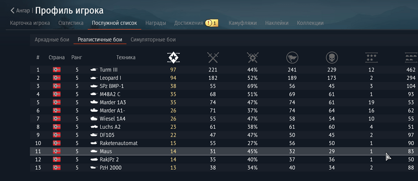Open the Коллекции tab
418x181 pixels.
click(x=310, y=23)
